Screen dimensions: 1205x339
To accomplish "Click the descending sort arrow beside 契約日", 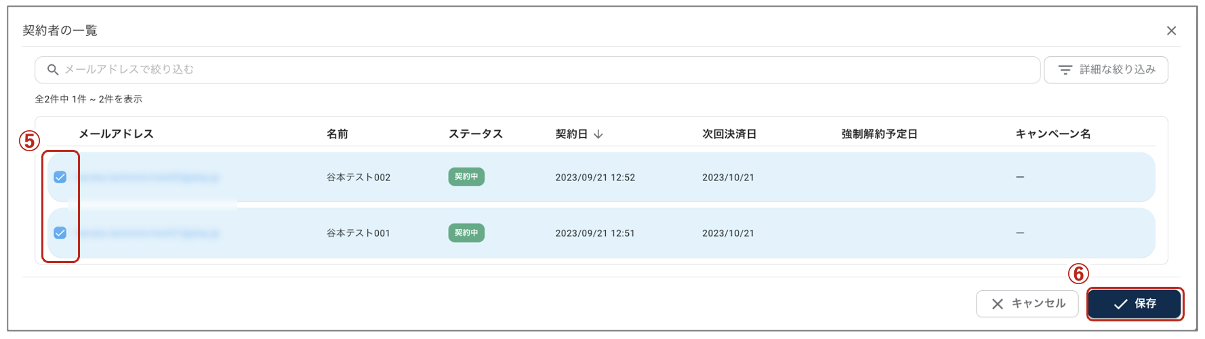I will [x=598, y=134].
